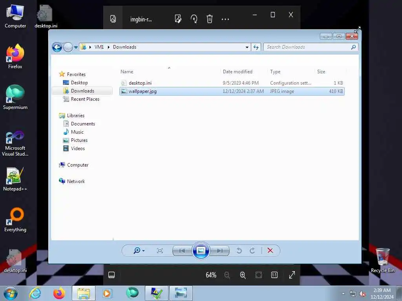Viewport: 402px width, 301px height.
Task: Click VM1 in the address breadcrumb
Action: tap(99, 47)
